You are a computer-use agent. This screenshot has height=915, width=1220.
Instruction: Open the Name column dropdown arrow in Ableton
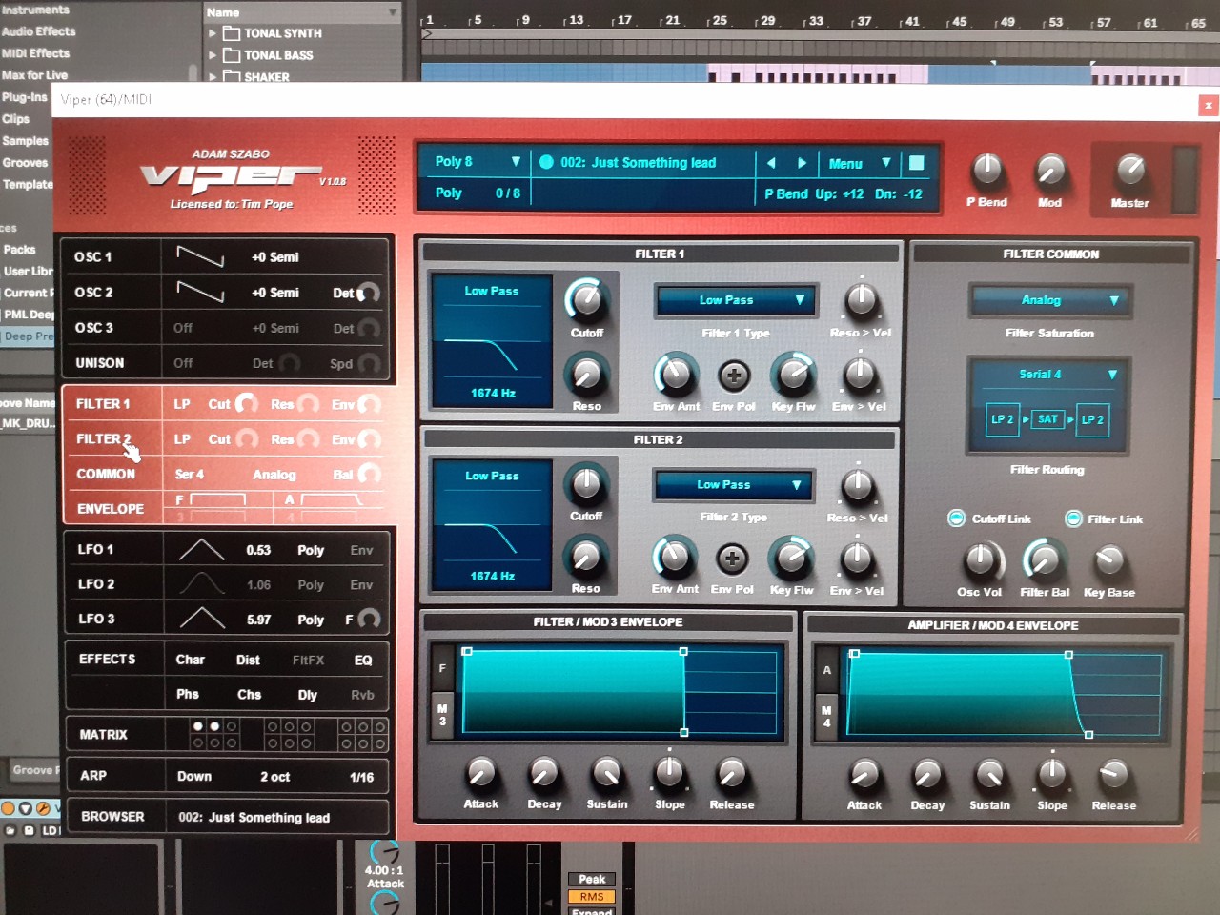[392, 12]
